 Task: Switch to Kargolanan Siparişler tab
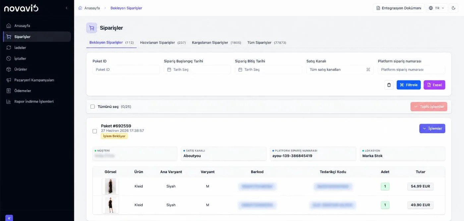pyautogui.click(x=216, y=43)
